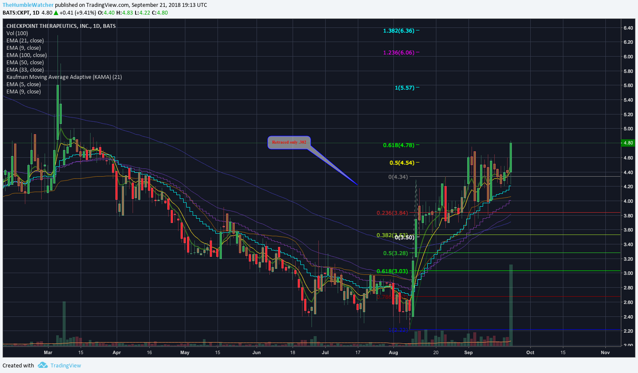Viewport: 638px width, 373px height.
Task: Select the EMA (21, close) indicator label
Action: point(25,41)
